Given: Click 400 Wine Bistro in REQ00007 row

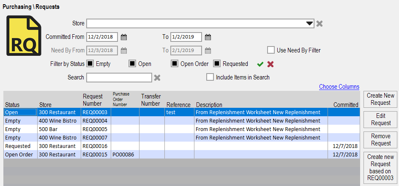Looking at the screenshot, I should click(x=59, y=138).
